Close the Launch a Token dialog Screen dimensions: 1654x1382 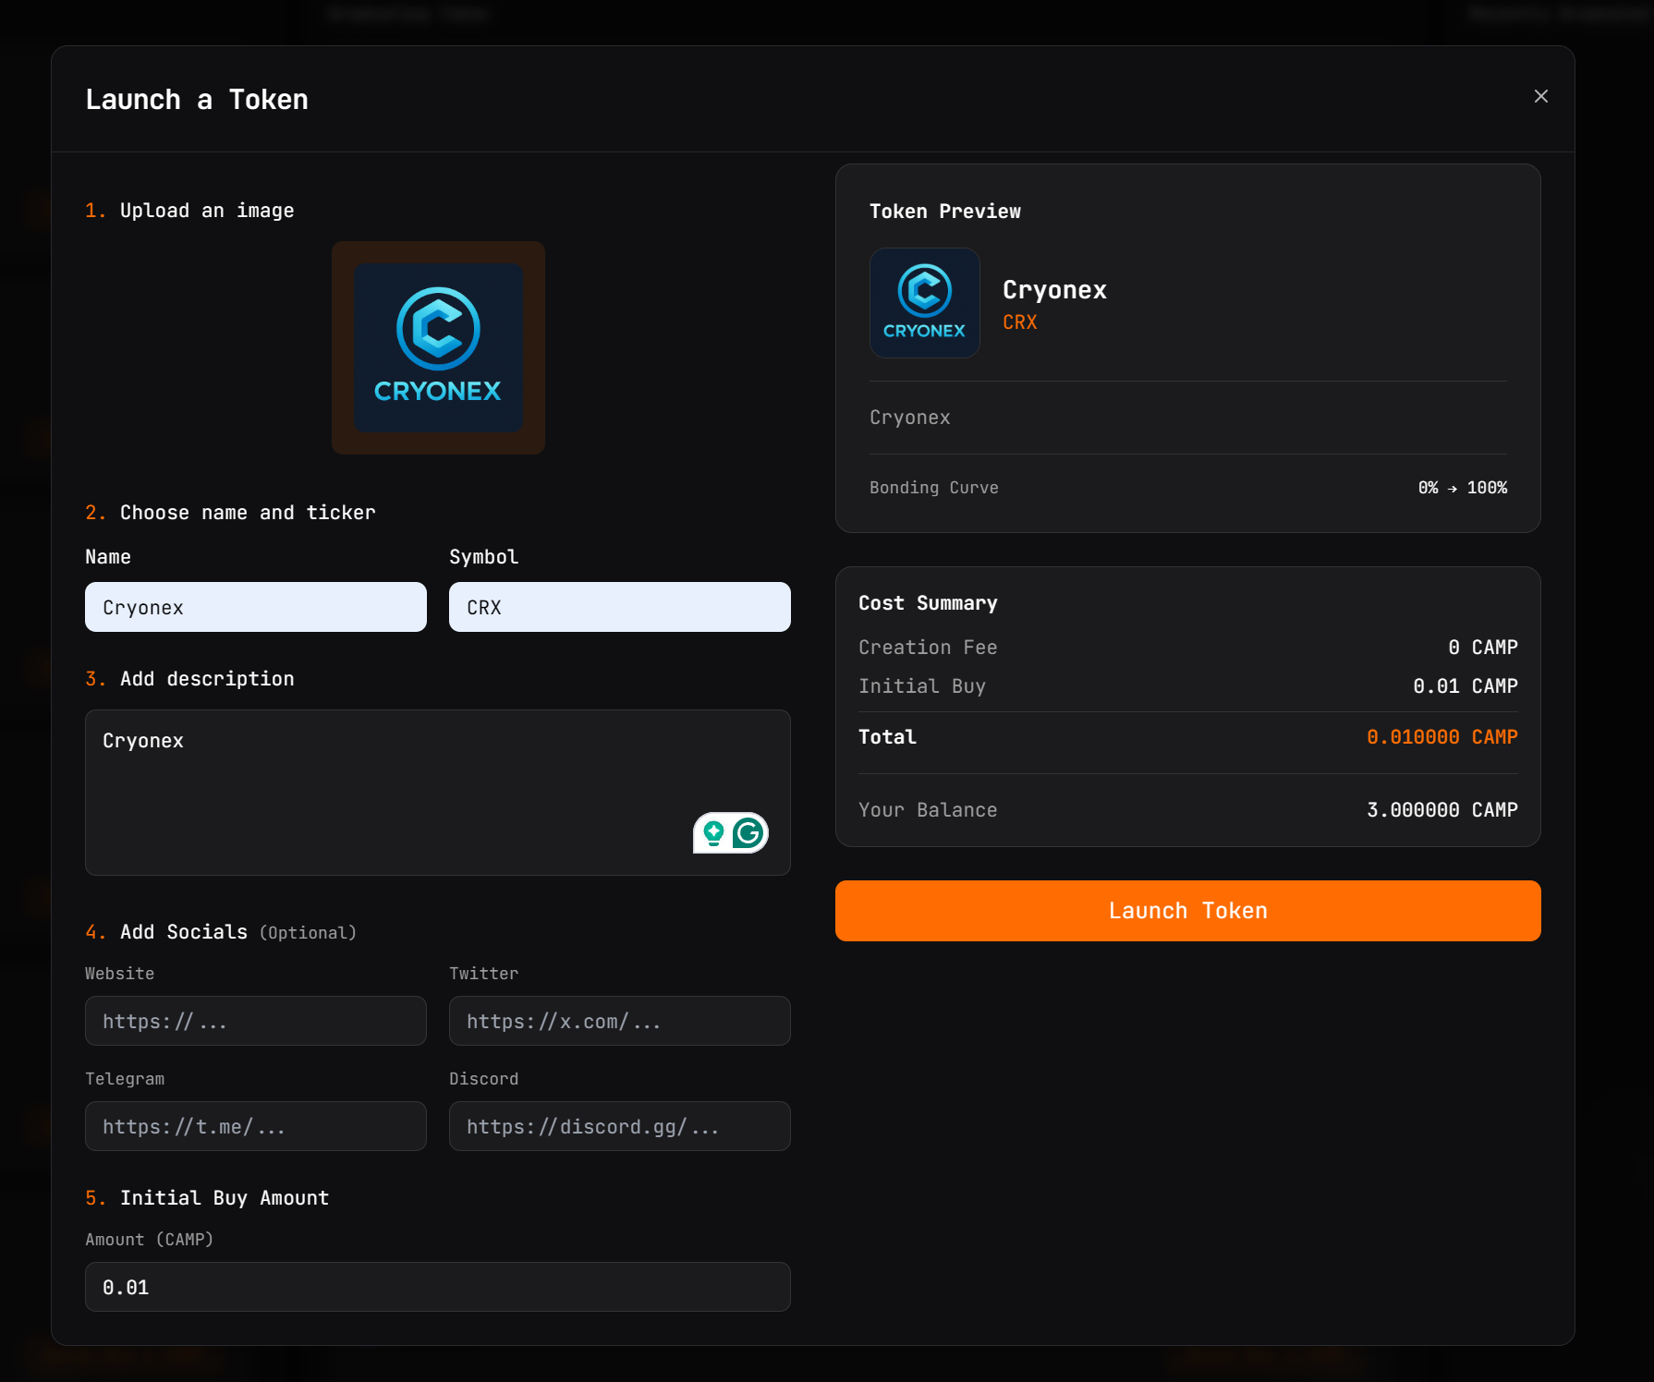pyautogui.click(x=1540, y=96)
